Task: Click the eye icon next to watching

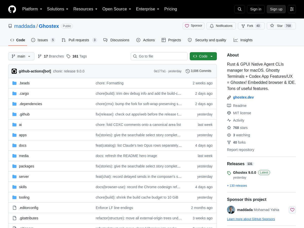Action: 229,135
